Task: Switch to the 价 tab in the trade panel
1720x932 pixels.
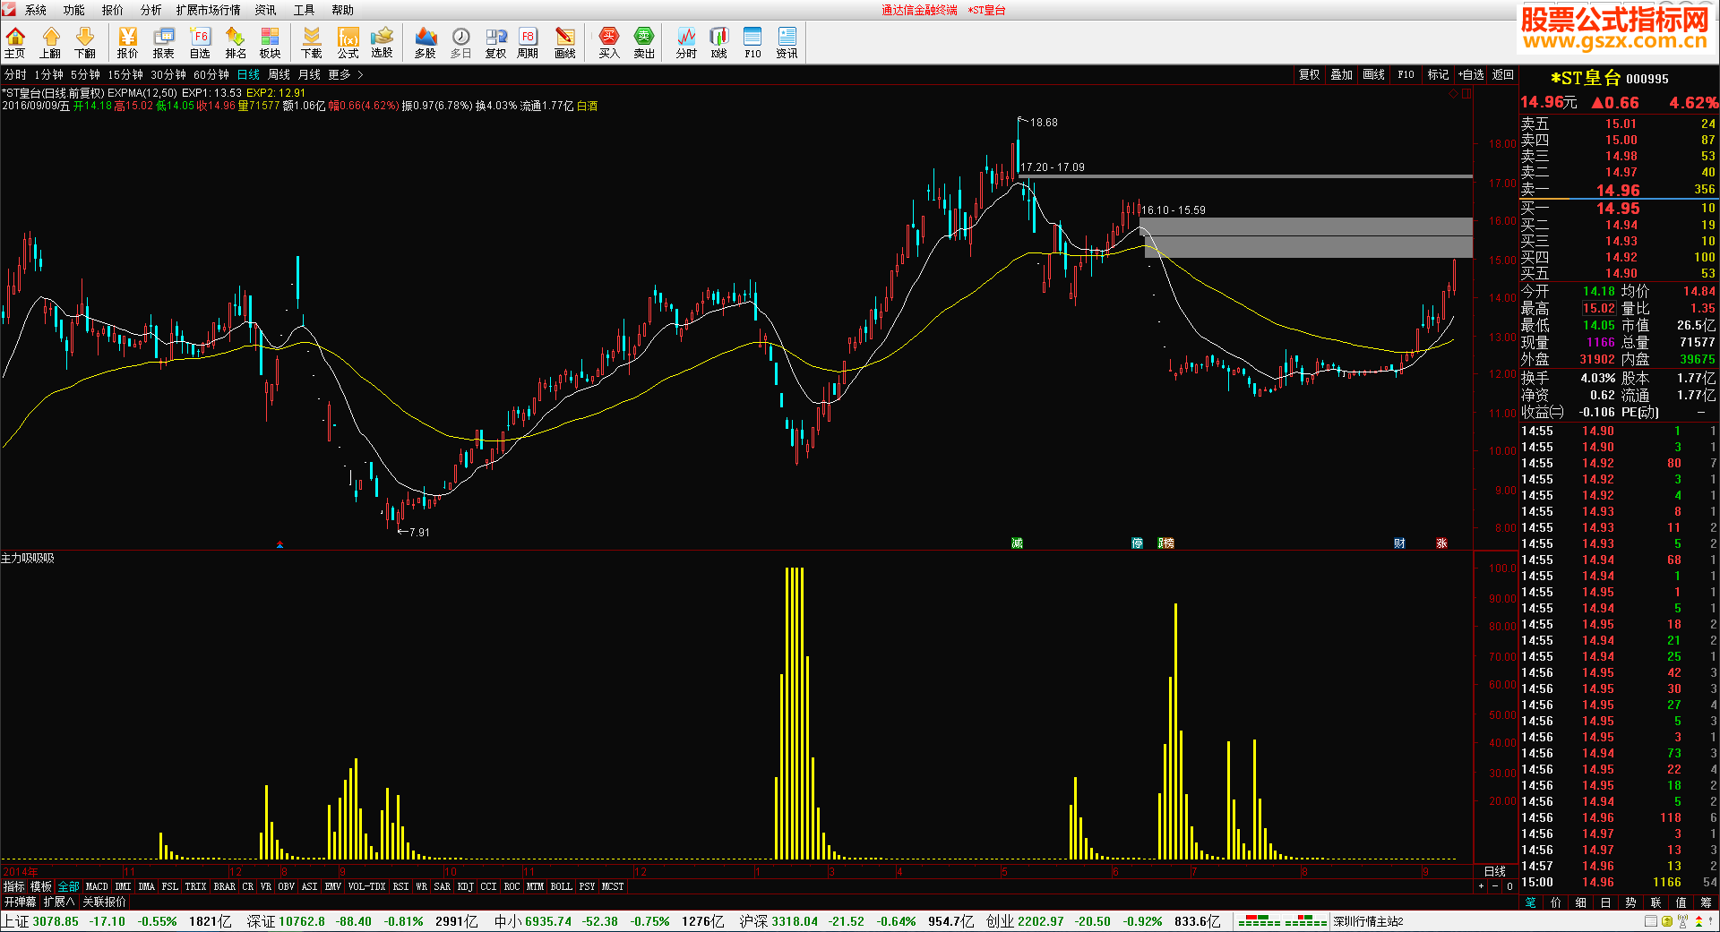Action: pyautogui.click(x=1556, y=902)
